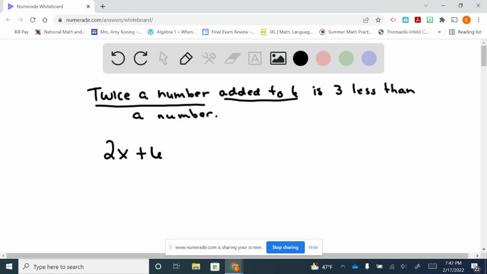The height and width of the screenshot is (274, 487).
Task: Toggle the bookmark star in the address bar
Action: (378, 21)
